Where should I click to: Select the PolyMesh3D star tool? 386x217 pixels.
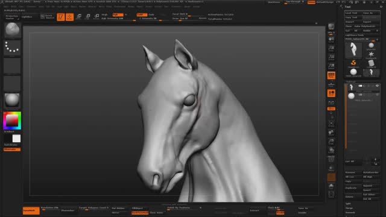coord(371,55)
